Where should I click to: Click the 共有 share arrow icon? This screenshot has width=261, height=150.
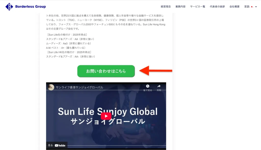click(159, 86)
